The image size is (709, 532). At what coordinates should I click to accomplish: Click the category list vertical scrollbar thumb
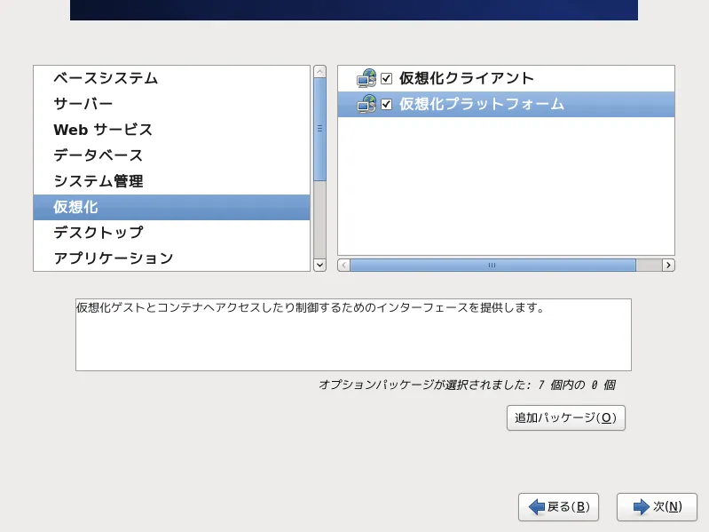(319, 130)
